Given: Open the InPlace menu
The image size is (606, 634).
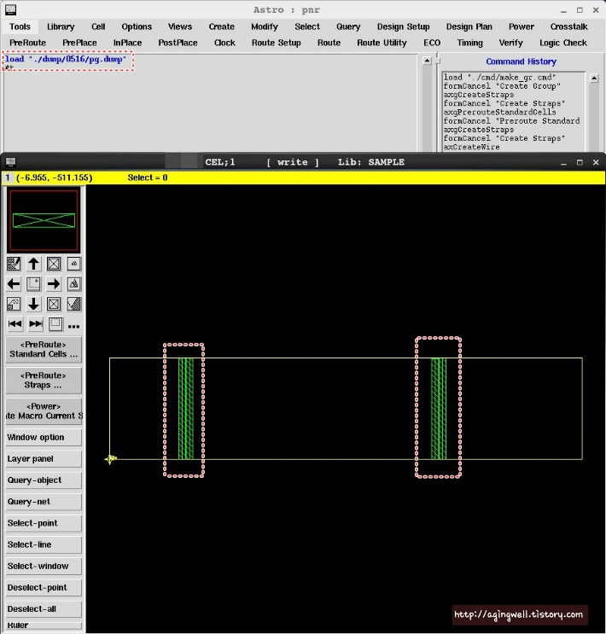Looking at the screenshot, I should 128,43.
